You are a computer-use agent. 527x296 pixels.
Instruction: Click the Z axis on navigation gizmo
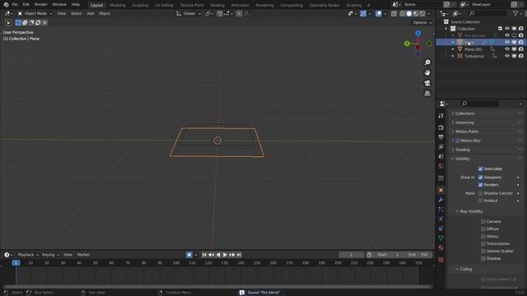click(x=417, y=33)
